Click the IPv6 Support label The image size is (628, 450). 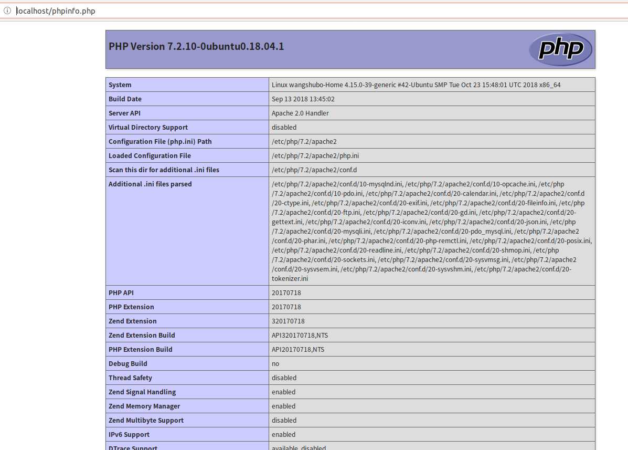pyautogui.click(x=129, y=435)
